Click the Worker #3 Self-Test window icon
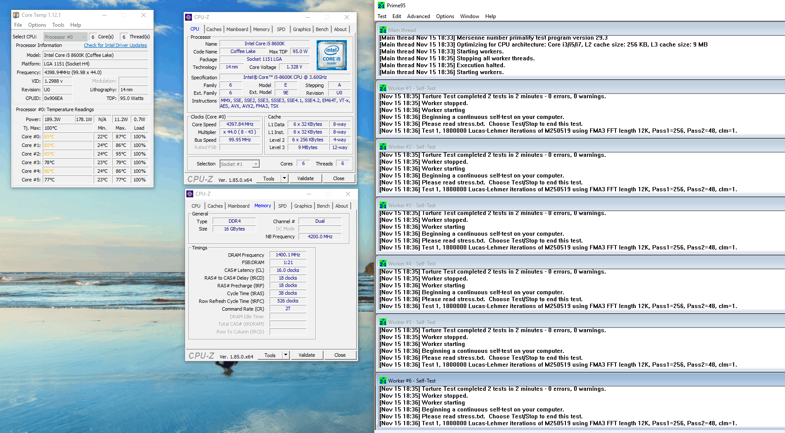Image resolution: width=785 pixels, height=433 pixels. click(x=383, y=205)
